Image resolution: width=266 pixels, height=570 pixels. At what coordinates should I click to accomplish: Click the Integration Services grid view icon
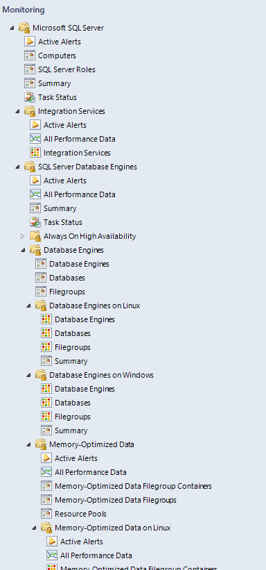(35, 153)
